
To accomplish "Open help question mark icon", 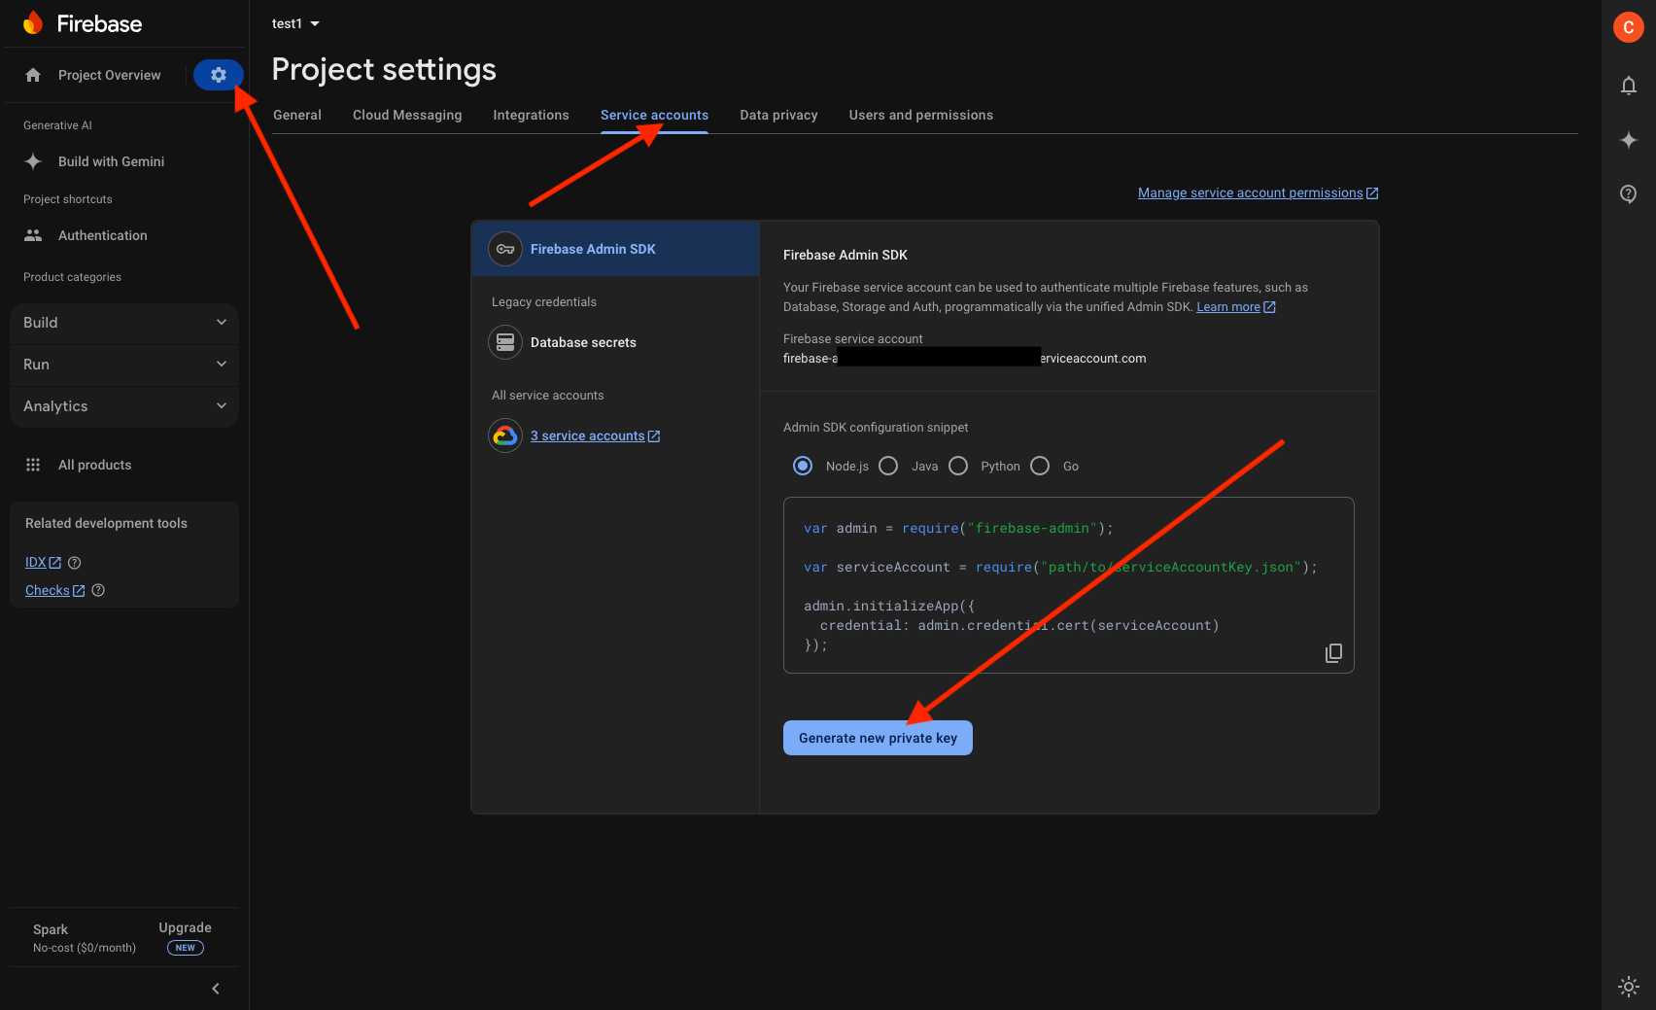I will pyautogui.click(x=1629, y=193).
